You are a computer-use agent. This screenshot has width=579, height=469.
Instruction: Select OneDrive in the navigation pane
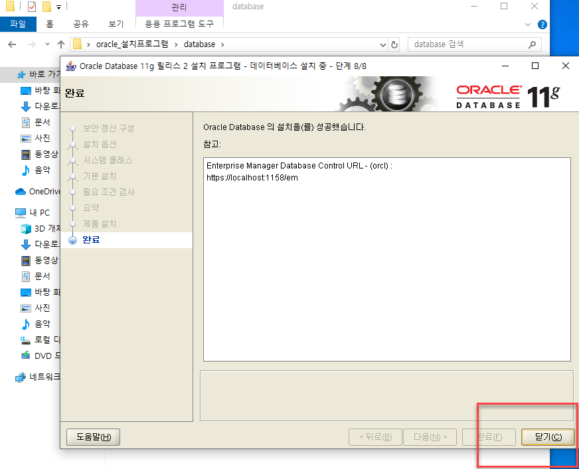pyautogui.click(x=38, y=192)
